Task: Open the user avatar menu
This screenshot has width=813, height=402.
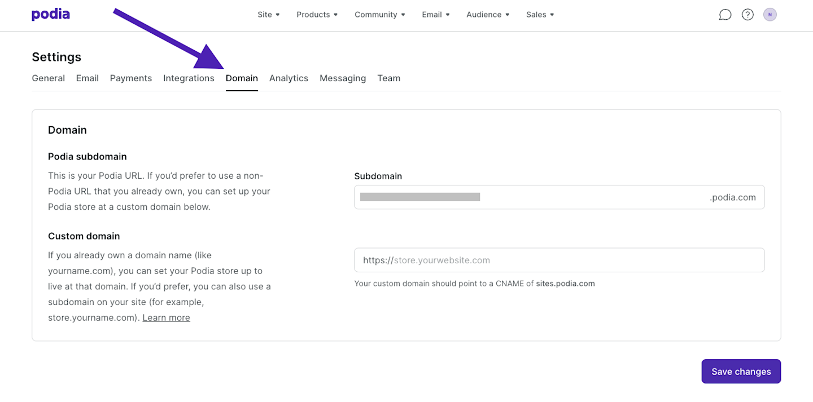Action: (770, 15)
